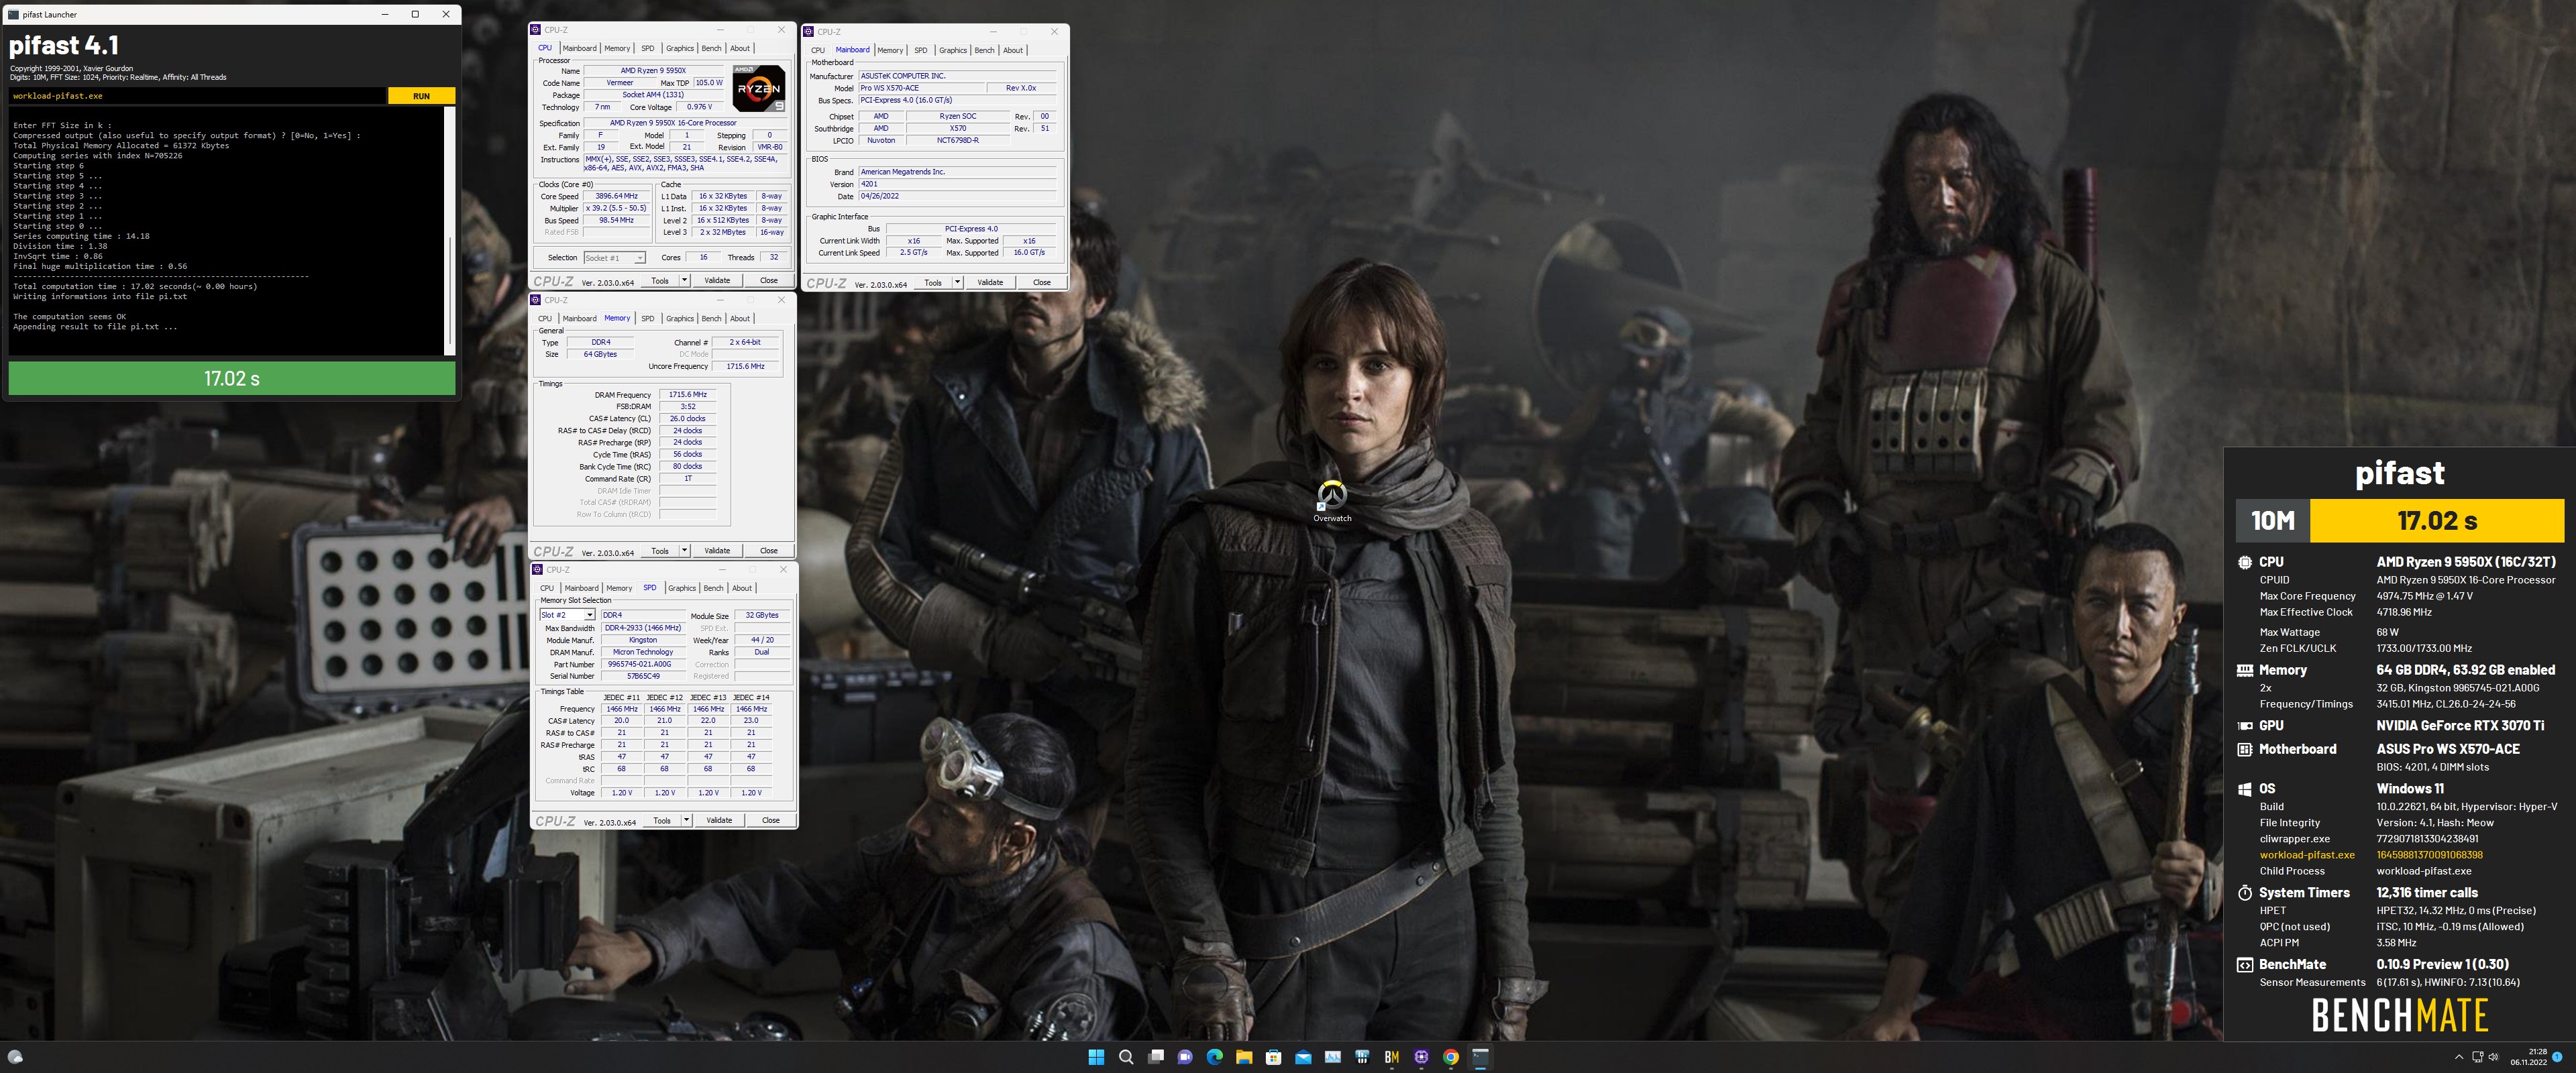Open Google Chrome from the taskbar
This screenshot has width=2576, height=1073.
pos(1451,1057)
